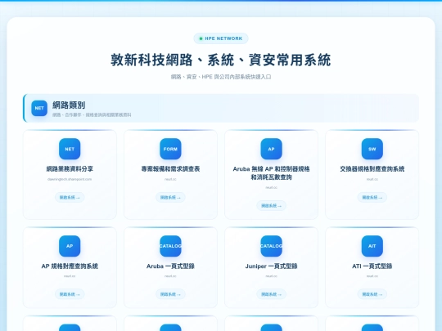
Task: Click the title Aruba 一頁式型錄
Action: (170, 266)
